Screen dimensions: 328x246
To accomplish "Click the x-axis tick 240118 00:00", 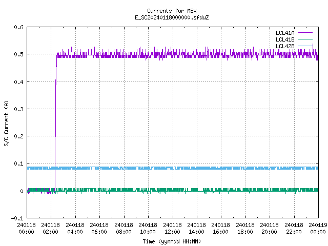I will [x=26, y=228].
